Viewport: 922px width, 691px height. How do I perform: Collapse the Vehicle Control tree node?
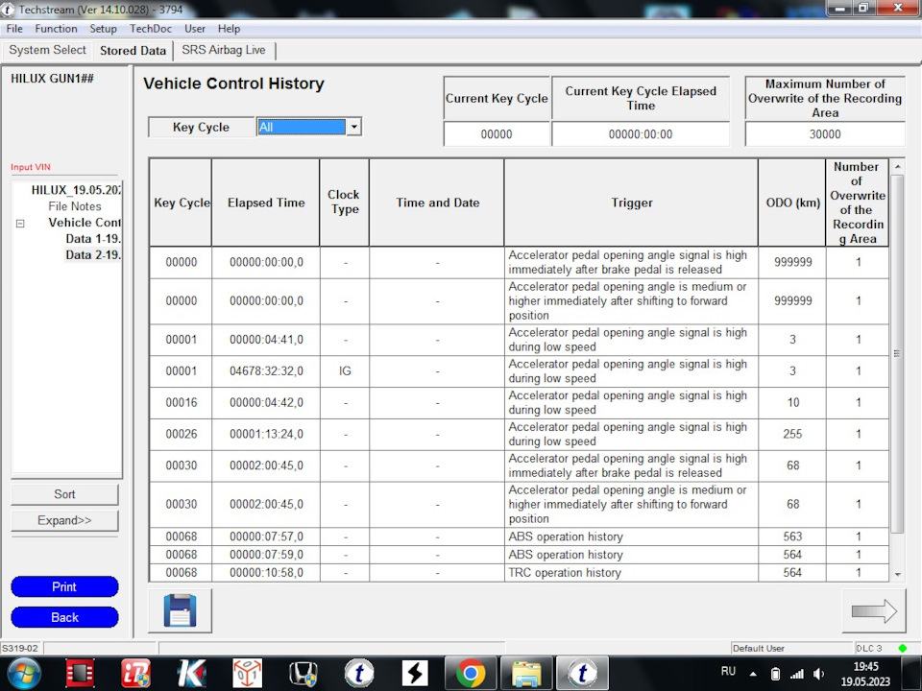click(x=20, y=223)
